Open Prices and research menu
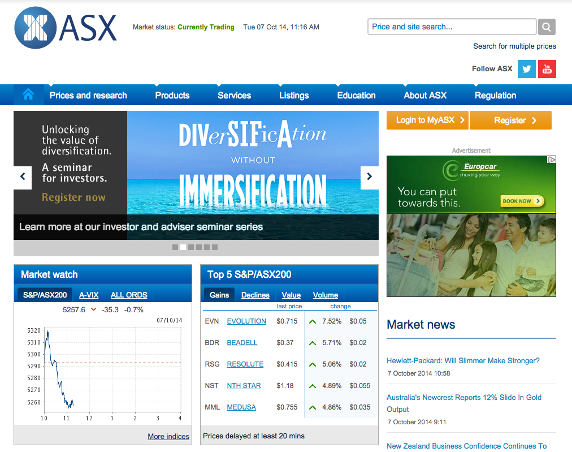Screen dimensions: 572x452 88,95
